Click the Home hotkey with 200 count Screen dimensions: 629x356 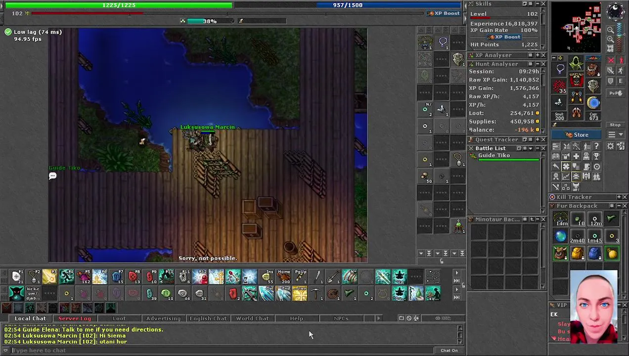pyautogui.click(x=283, y=277)
